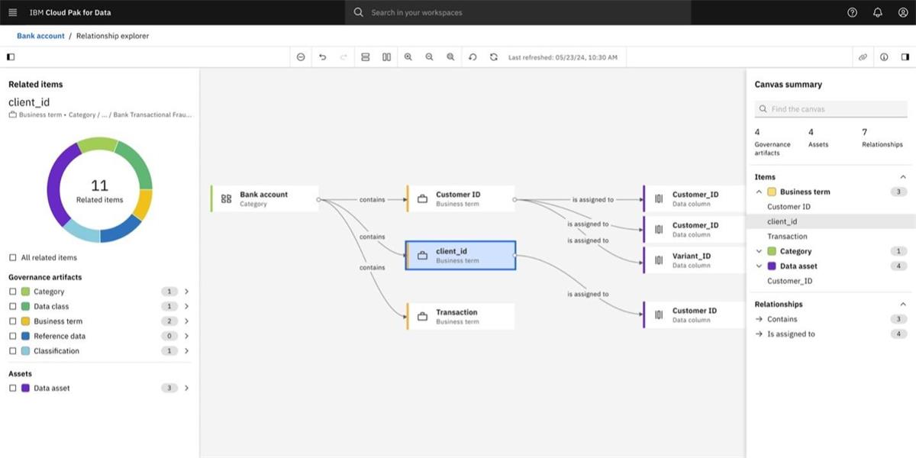Expand the Category row chevron in Related items

(x=186, y=292)
